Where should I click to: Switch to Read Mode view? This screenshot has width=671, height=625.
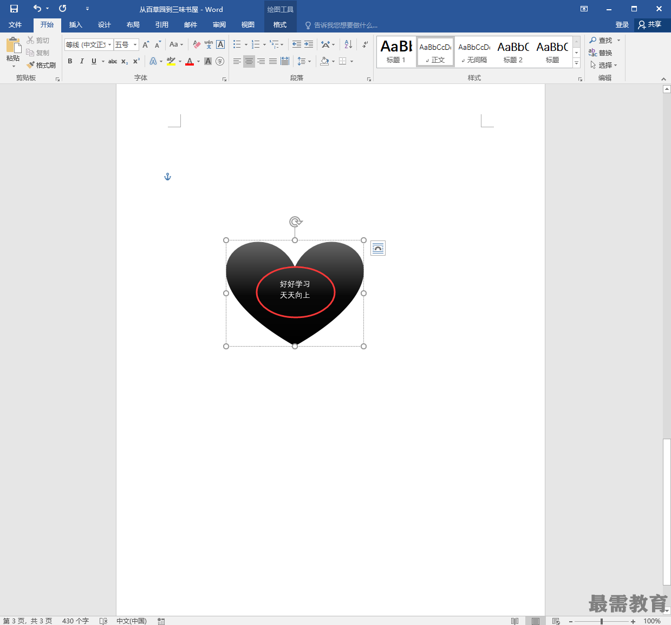point(514,621)
